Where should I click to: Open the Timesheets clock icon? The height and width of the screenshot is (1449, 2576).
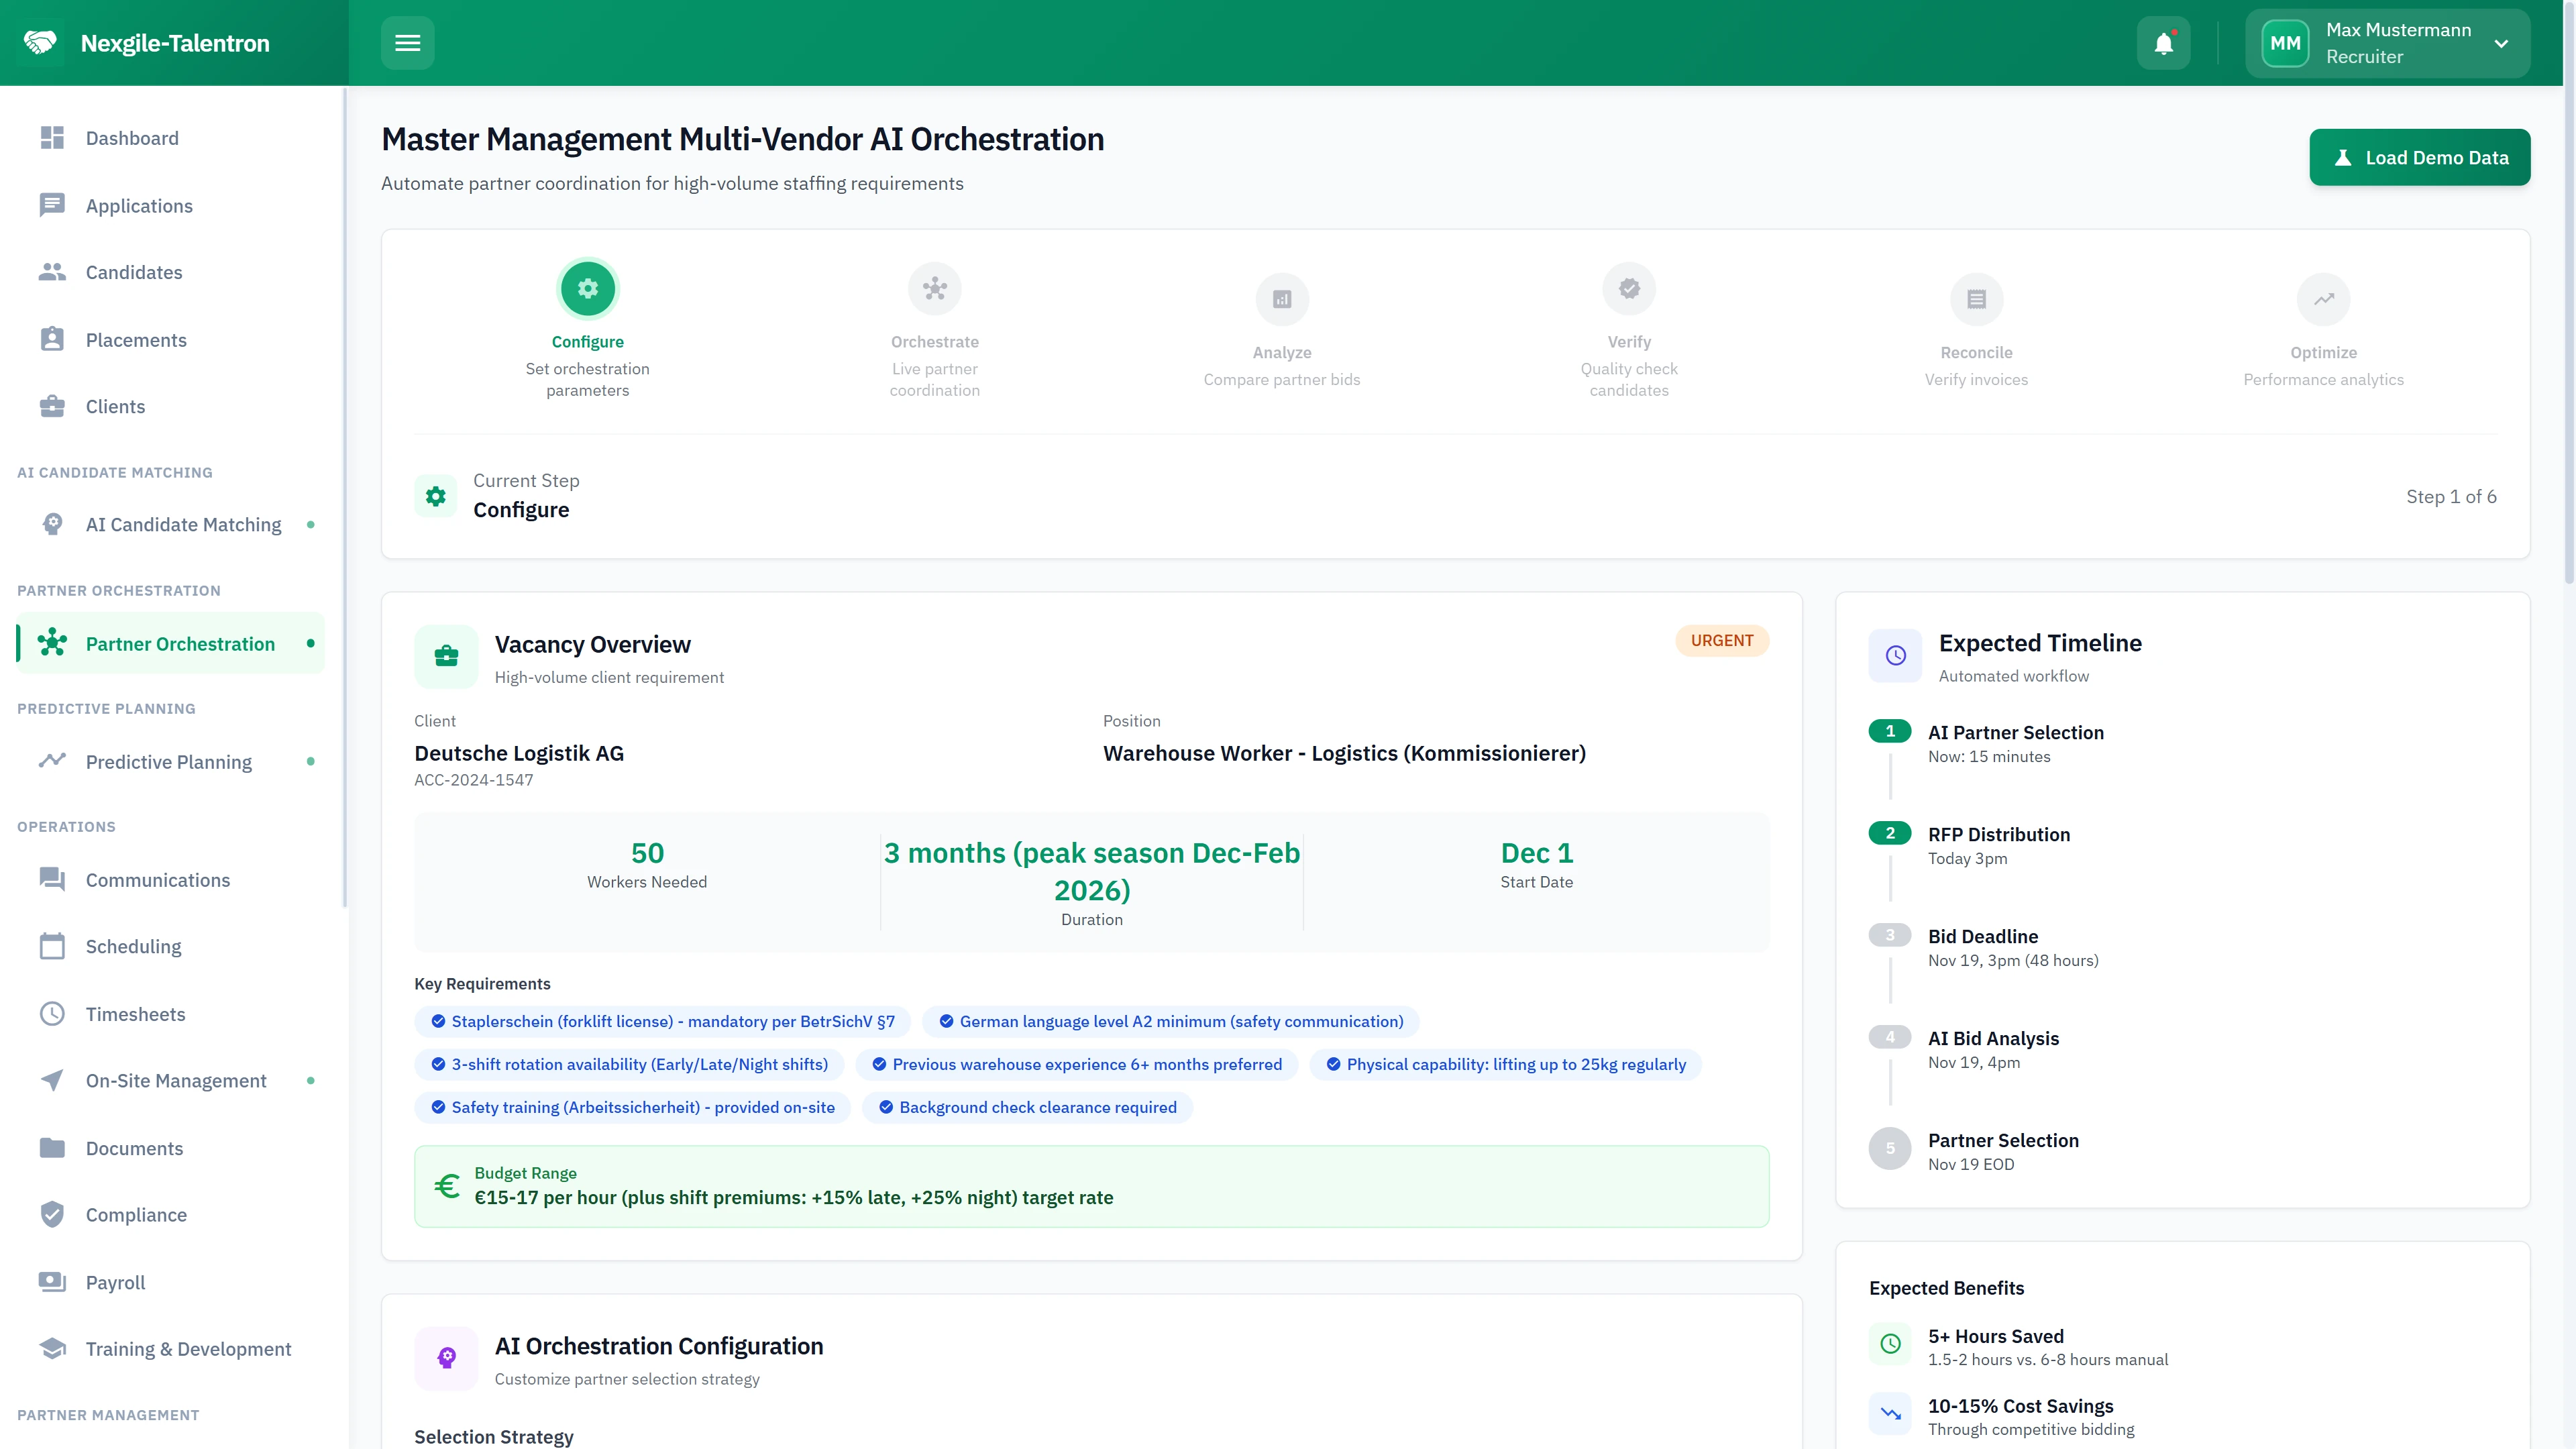point(53,1013)
